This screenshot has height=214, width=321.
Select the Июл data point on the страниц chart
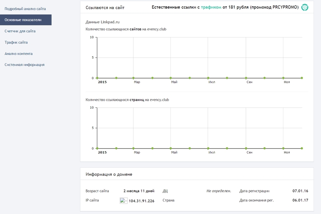208,148
